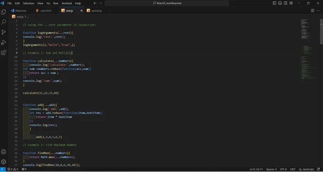Open the View menu
323x172 pixels.
pyautogui.click(x=40, y=3)
